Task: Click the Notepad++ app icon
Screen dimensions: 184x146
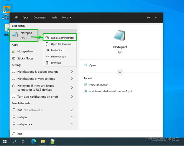Action: (14, 51)
